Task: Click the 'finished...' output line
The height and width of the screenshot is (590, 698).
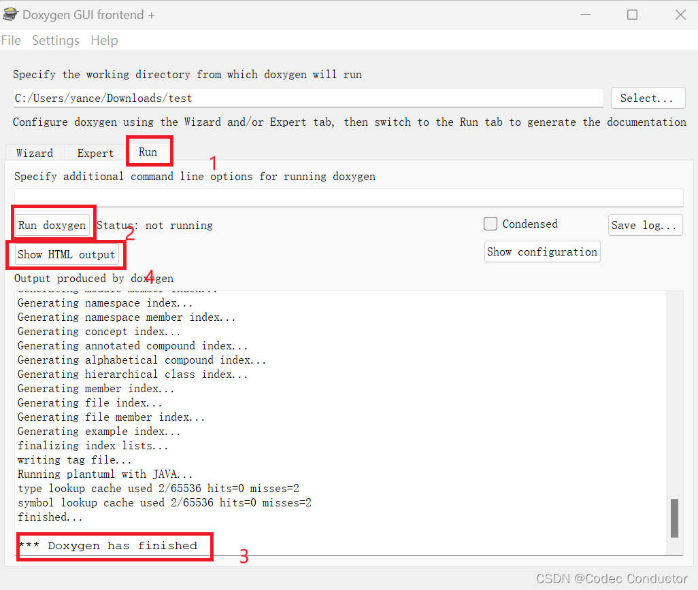Action: pyautogui.click(x=50, y=517)
